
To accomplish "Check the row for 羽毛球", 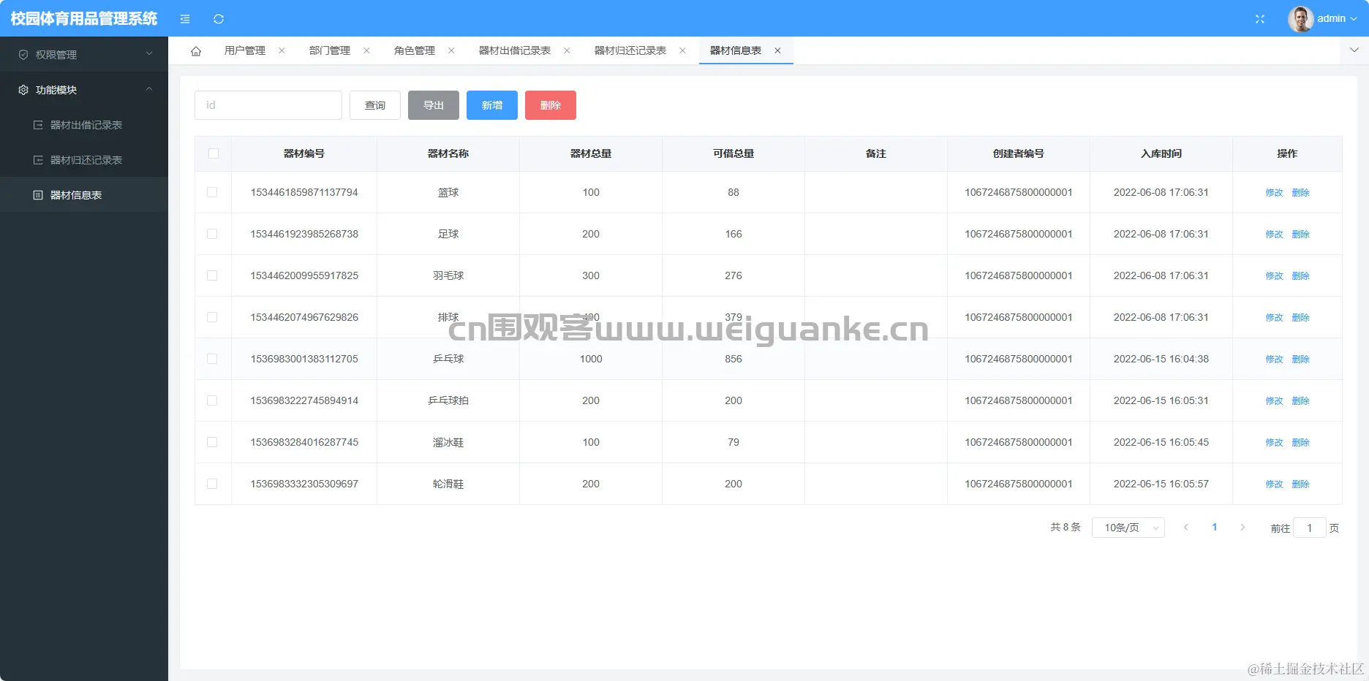I will point(212,275).
